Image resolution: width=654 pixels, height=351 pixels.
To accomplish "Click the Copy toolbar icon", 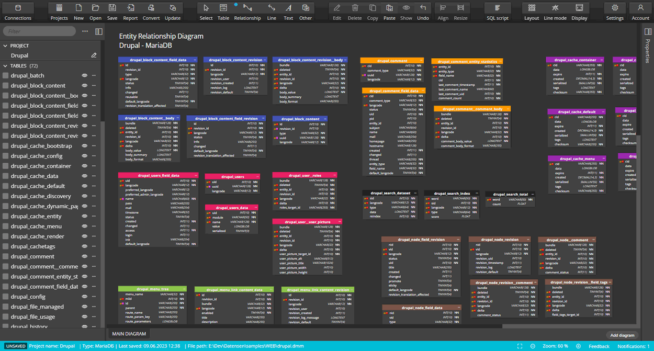I will coord(373,12).
